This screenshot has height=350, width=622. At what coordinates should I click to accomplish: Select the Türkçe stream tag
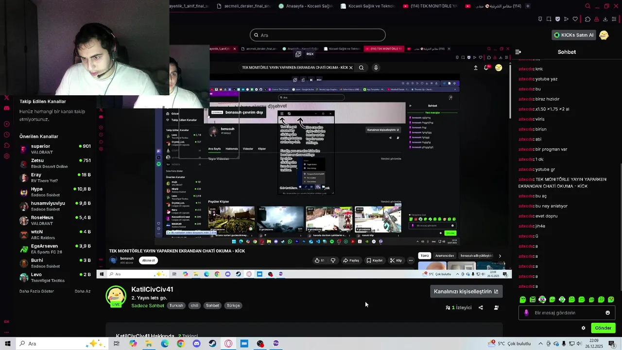tap(233, 306)
